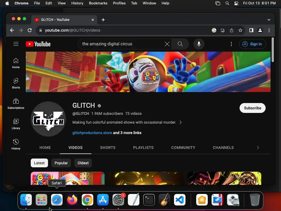Open Library in the sidebar
Image resolution: width=281 pixels, height=211 pixels.
[x=16, y=124]
